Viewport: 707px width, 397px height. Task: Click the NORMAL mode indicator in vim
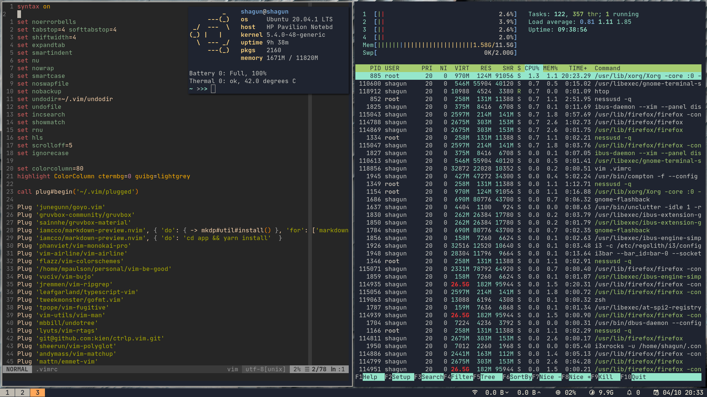coord(17,369)
